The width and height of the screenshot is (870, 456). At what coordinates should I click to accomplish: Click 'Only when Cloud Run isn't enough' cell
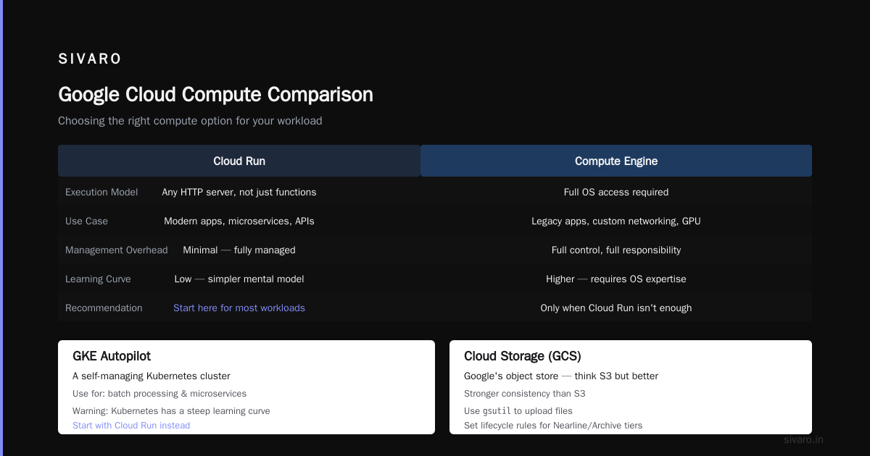(616, 308)
